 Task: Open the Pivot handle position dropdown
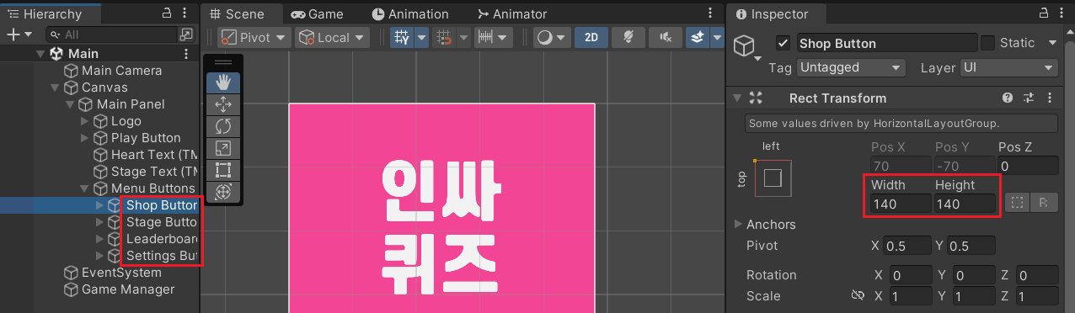click(x=254, y=38)
